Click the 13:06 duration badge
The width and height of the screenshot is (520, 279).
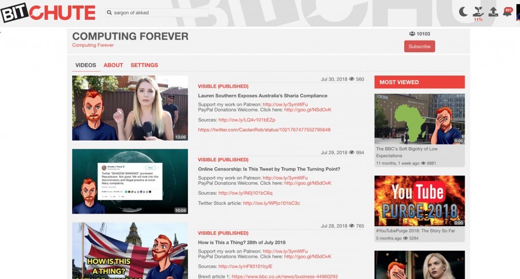tap(180, 137)
